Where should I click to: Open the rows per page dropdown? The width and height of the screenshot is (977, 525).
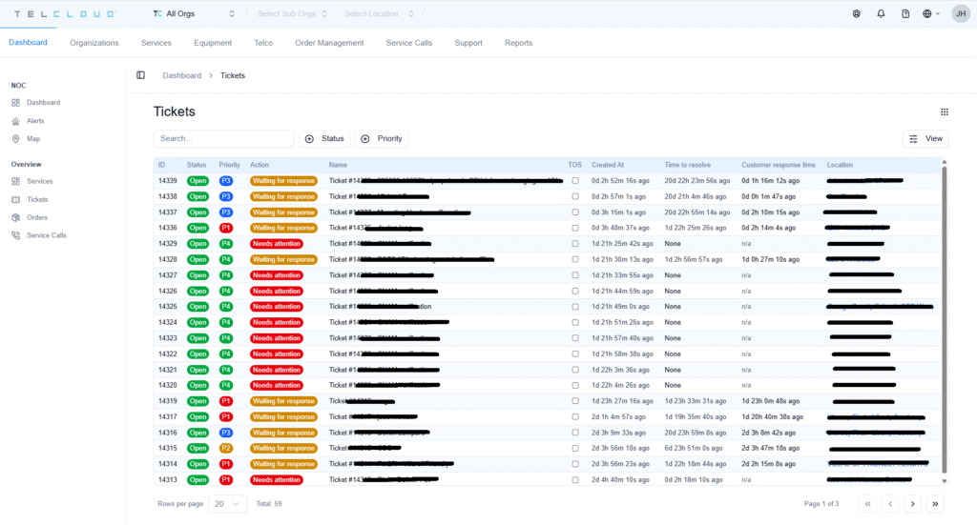(227, 503)
